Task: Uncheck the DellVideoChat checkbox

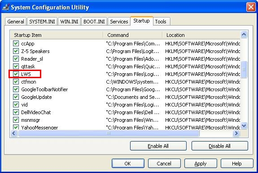Action: pyautogui.click(x=16, y=112)
